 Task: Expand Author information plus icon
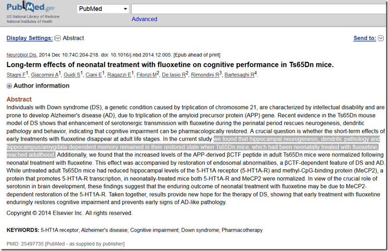tap(9, 86)
